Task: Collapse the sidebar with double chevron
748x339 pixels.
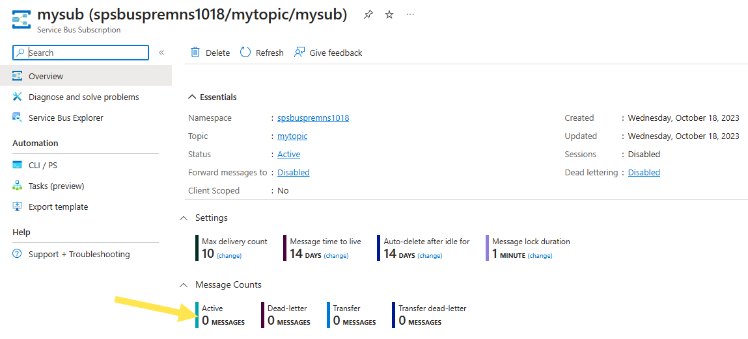Action: point(161,53)
